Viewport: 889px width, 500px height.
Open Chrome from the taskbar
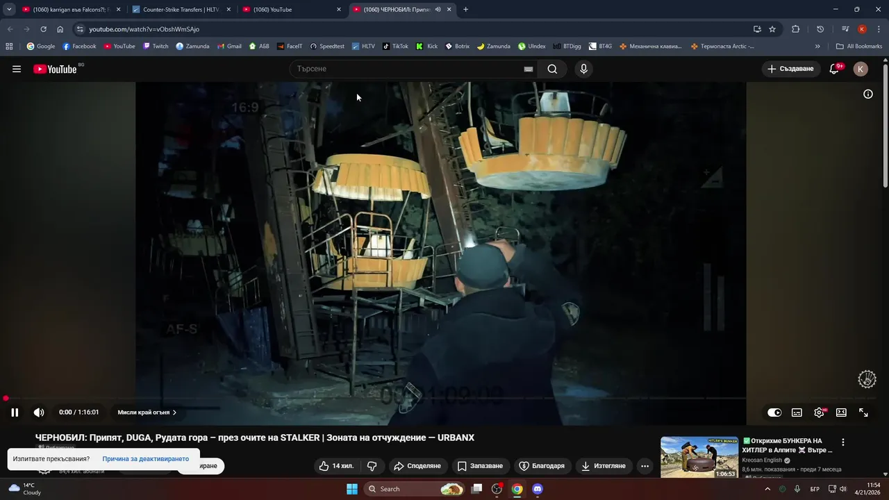517,489
